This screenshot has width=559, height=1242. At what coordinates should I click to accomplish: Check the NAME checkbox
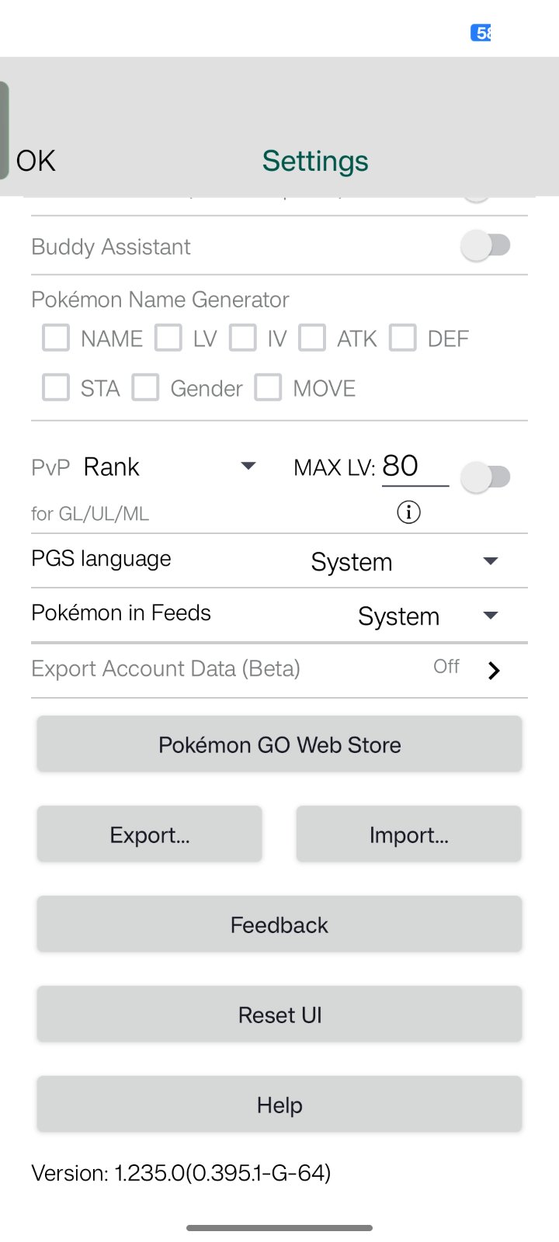pyautogui.click(x=56, y=338)
